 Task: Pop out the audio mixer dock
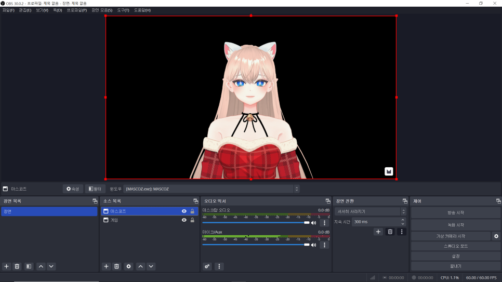[328, 201]
